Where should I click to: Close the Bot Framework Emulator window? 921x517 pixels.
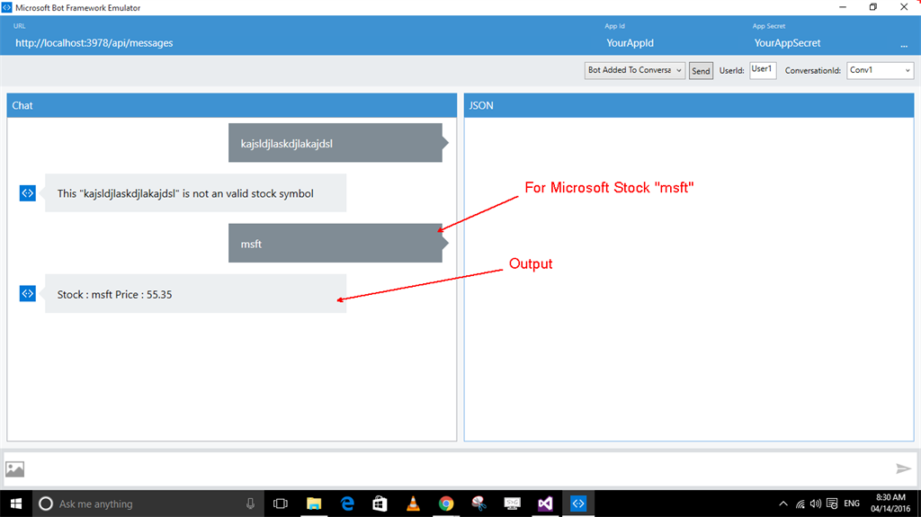tap(904, 7)
